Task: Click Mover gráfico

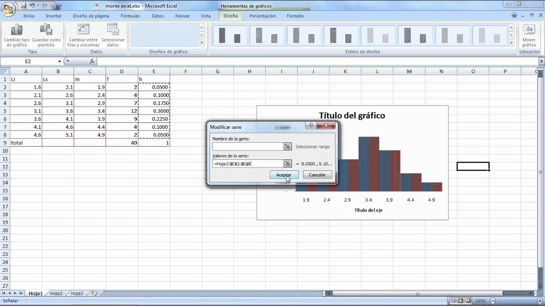Action: pyautogui.click(x=529, y=36)
